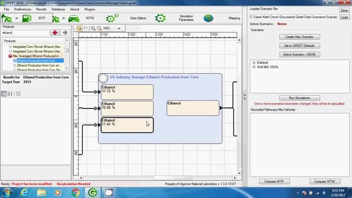Select the output Ethanol node
352x198 pixels.
coord(193,108)
